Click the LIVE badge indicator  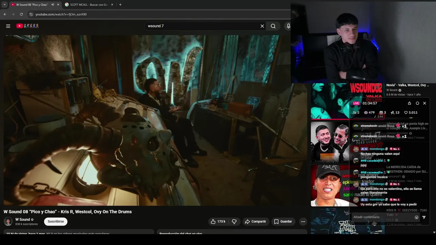356,103
